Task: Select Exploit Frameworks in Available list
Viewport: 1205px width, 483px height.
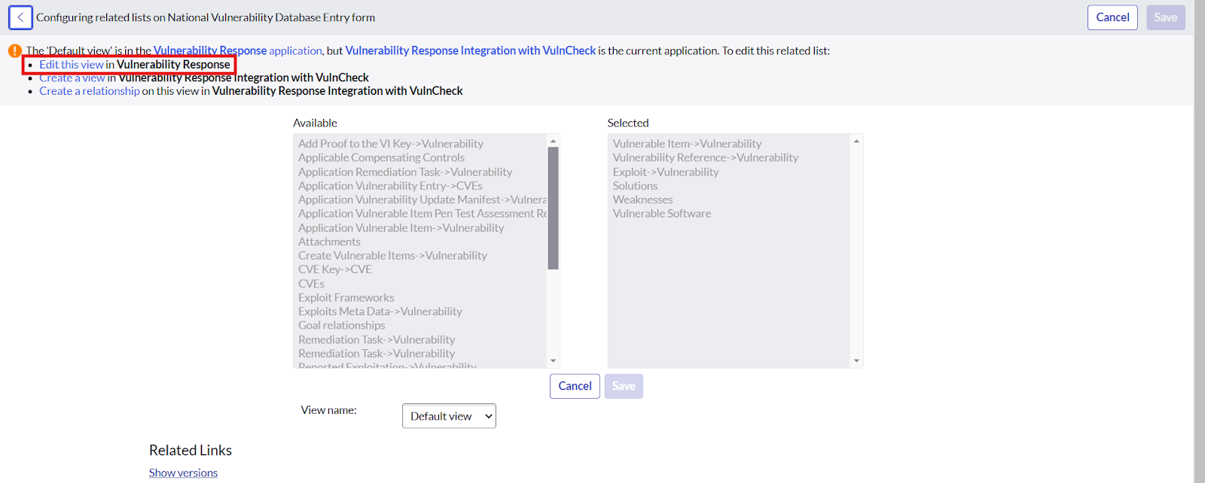Action: [346, 298]
